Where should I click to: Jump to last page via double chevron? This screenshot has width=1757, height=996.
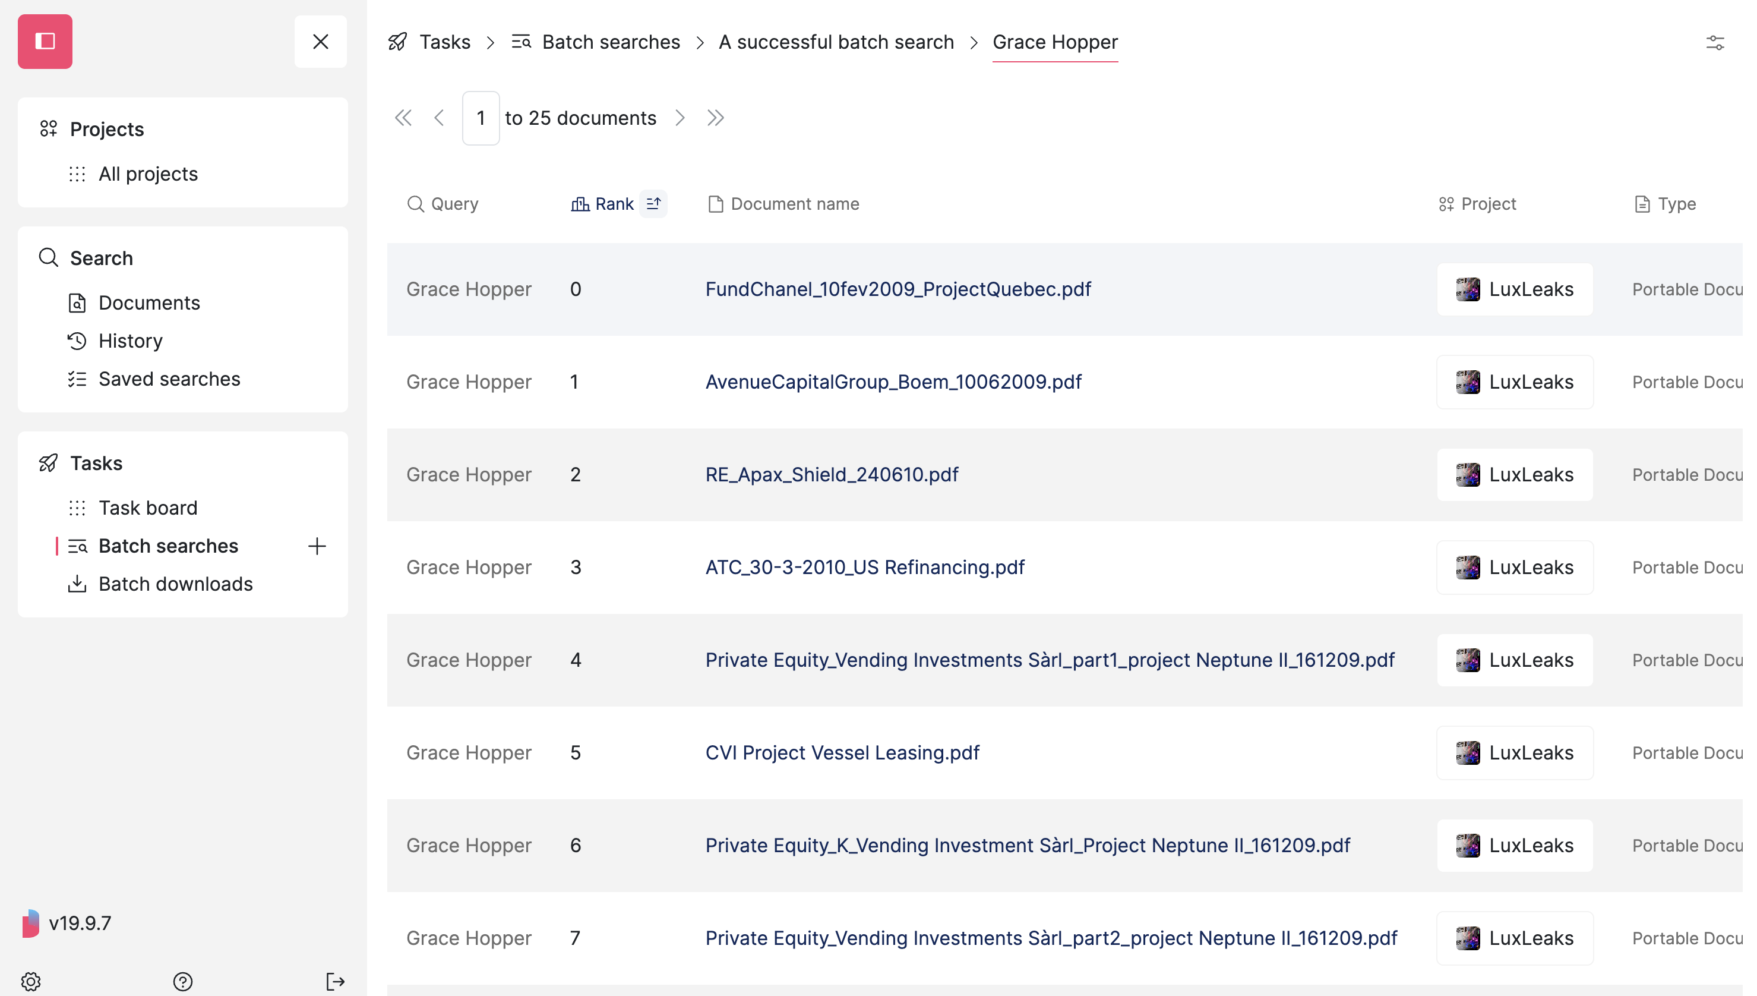[x=715, y=117]
